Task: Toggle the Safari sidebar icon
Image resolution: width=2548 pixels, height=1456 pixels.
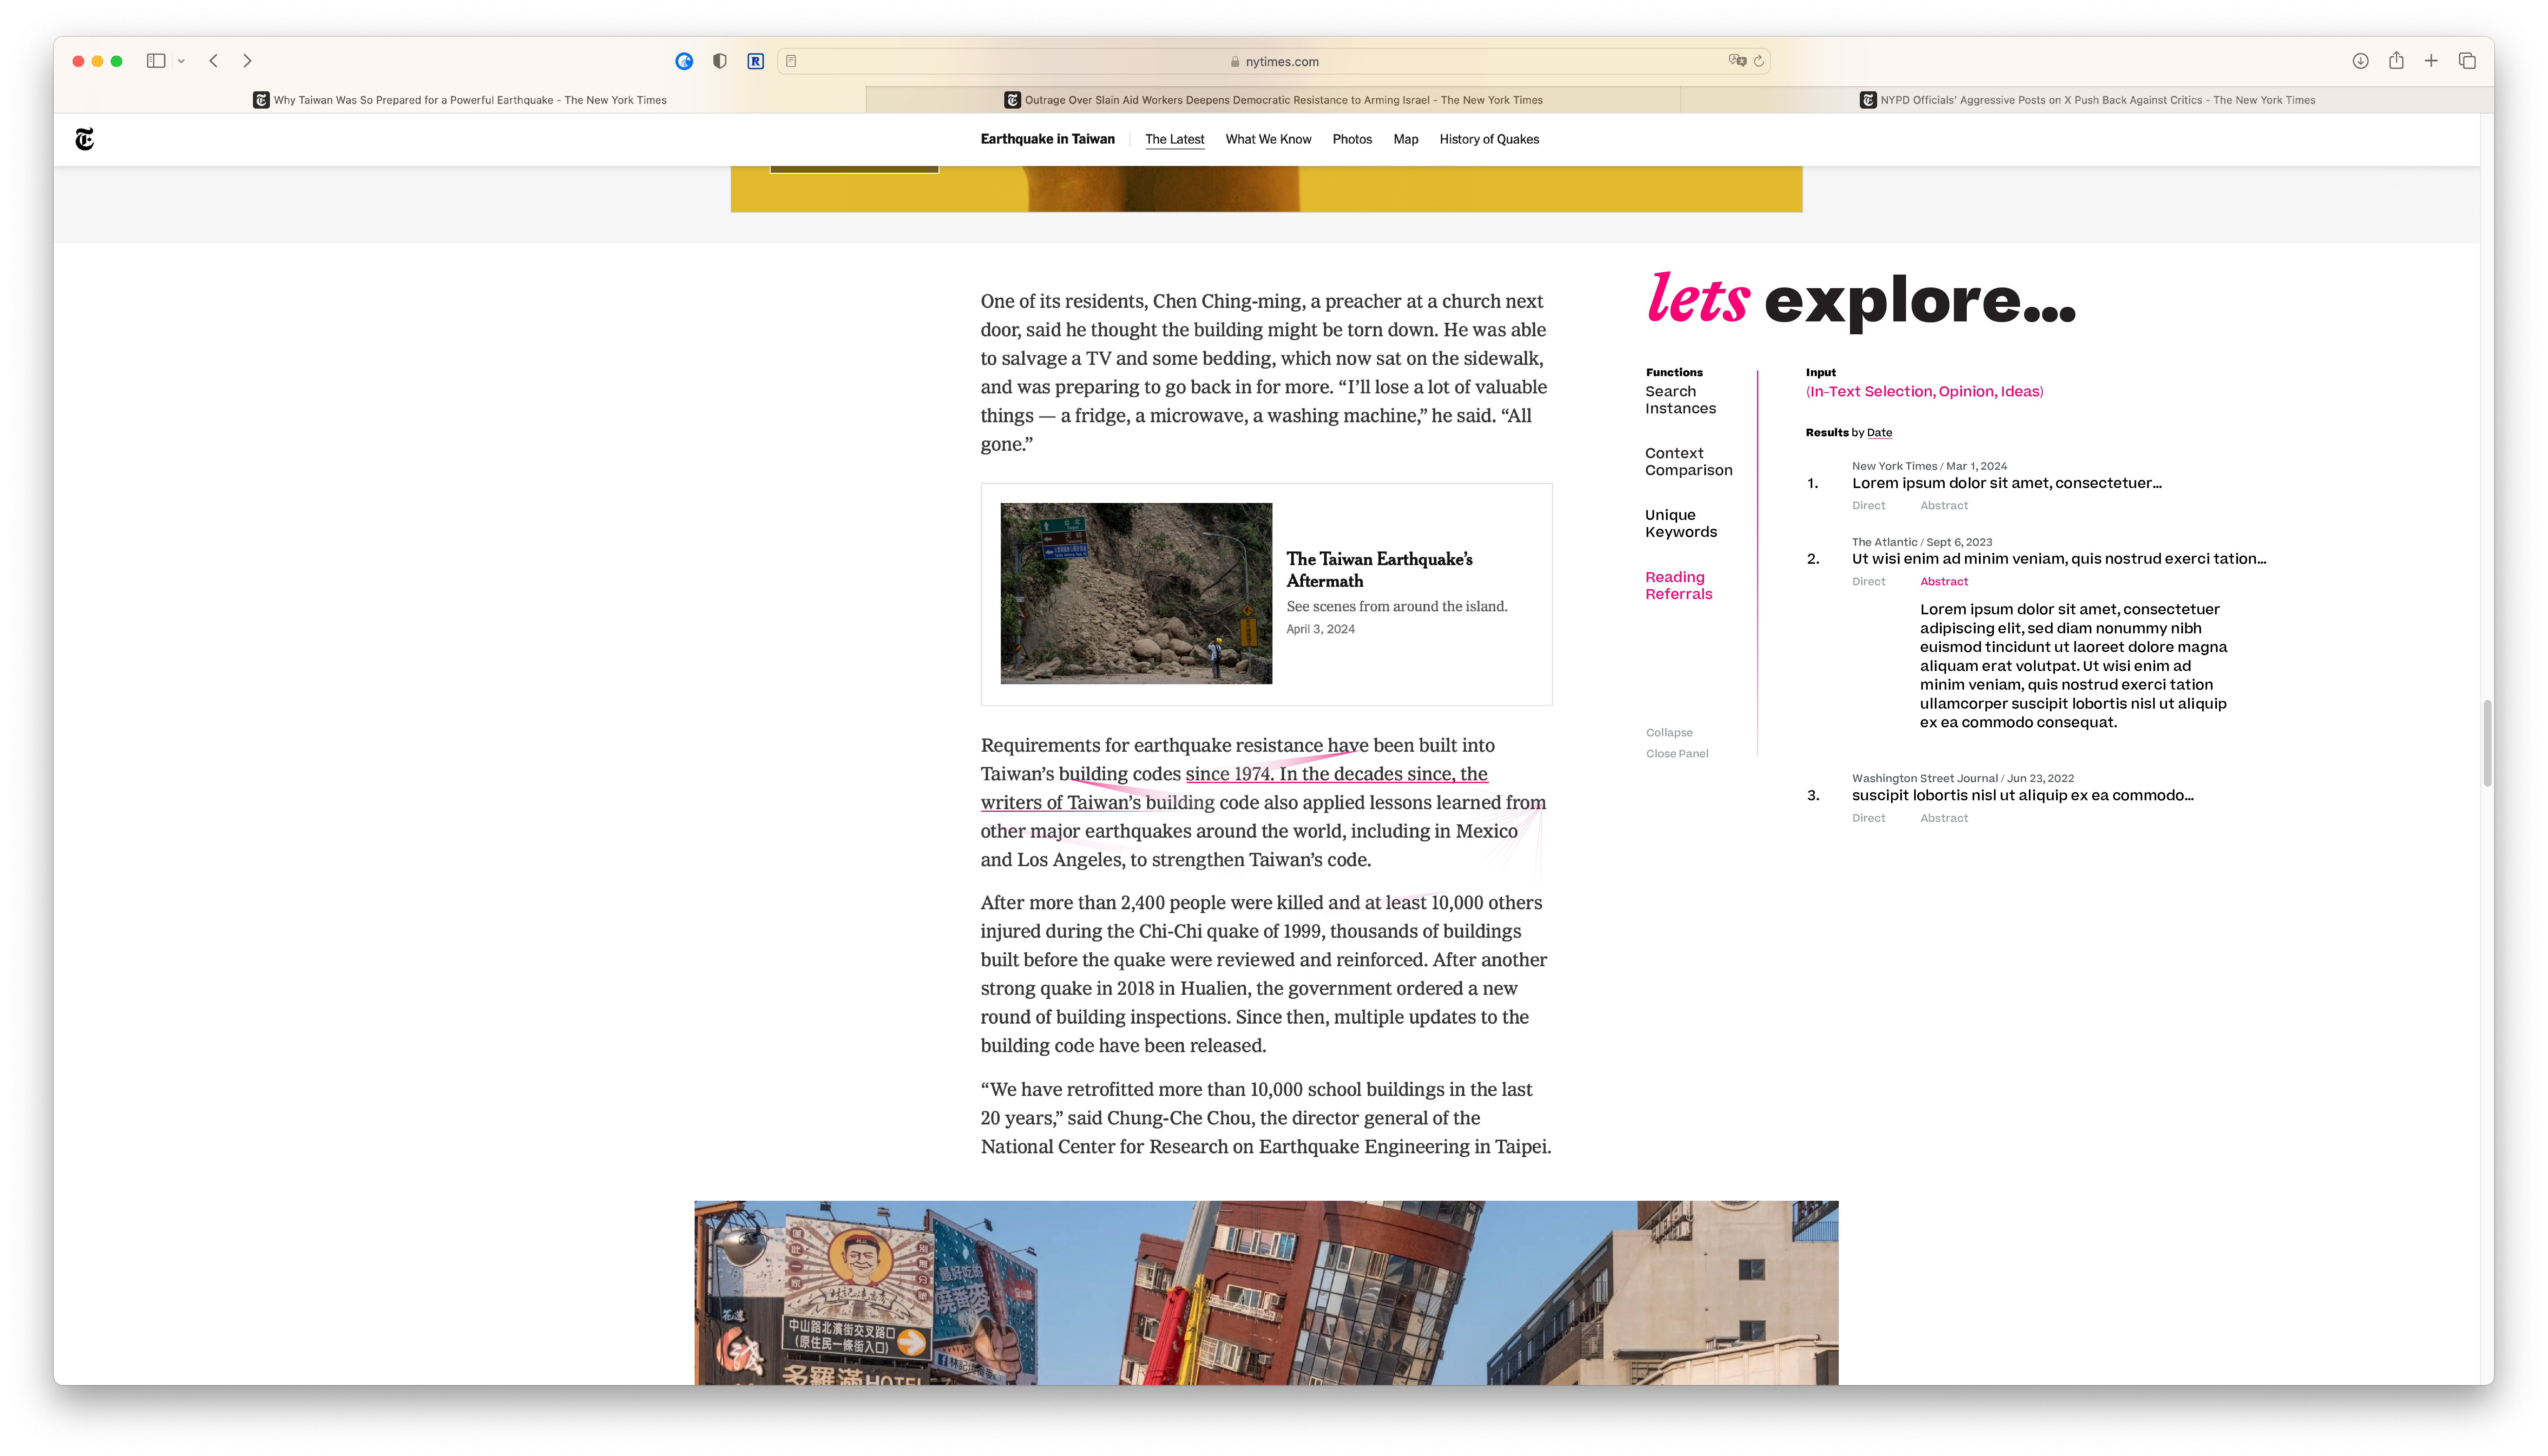Action: click(156, 61)
